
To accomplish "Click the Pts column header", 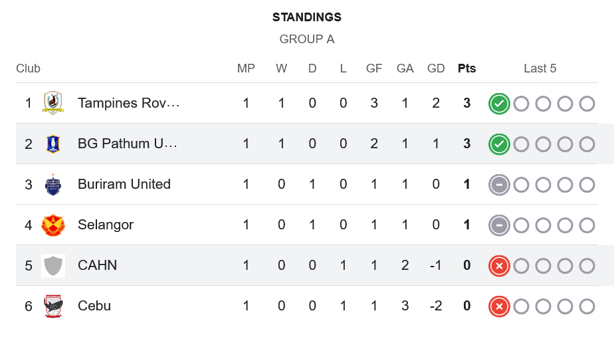I will (466, 68).
